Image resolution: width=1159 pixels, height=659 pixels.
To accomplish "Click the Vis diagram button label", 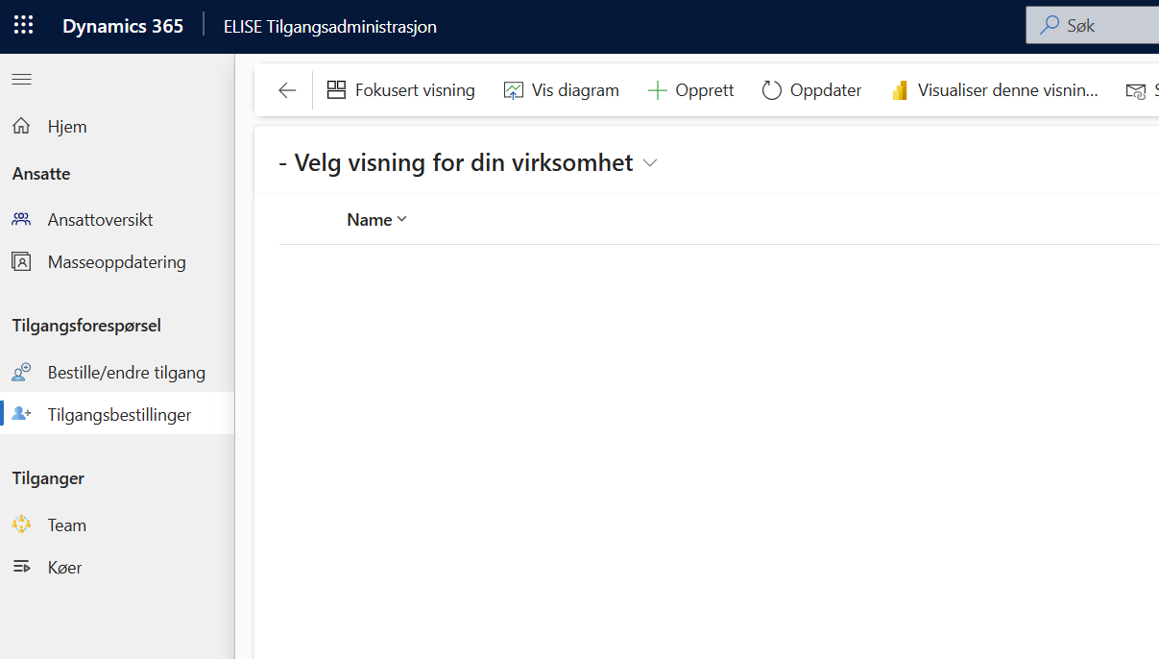I will [575, 90].
